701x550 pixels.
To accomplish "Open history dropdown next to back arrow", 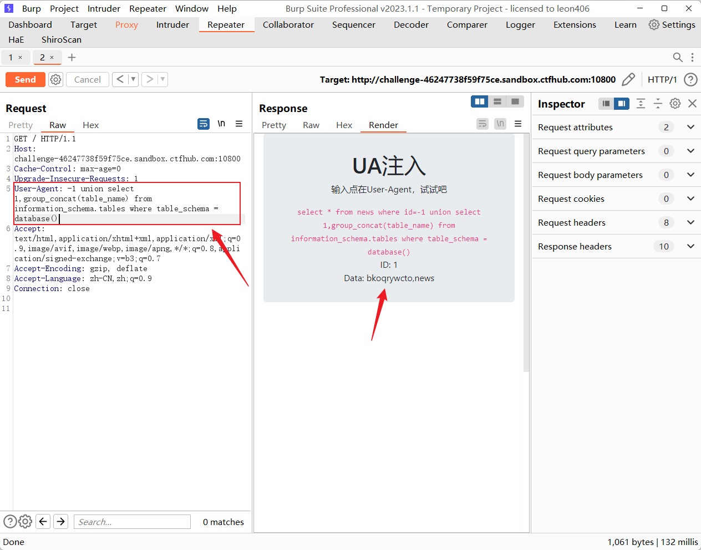I will coord(133,79).
